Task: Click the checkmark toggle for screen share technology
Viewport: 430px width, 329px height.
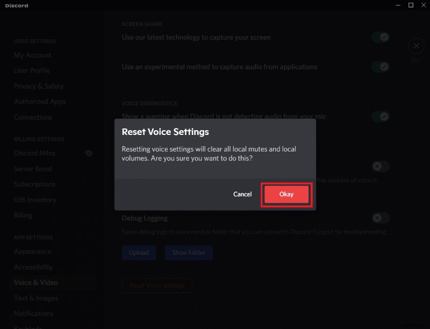Action: point(381,37)
